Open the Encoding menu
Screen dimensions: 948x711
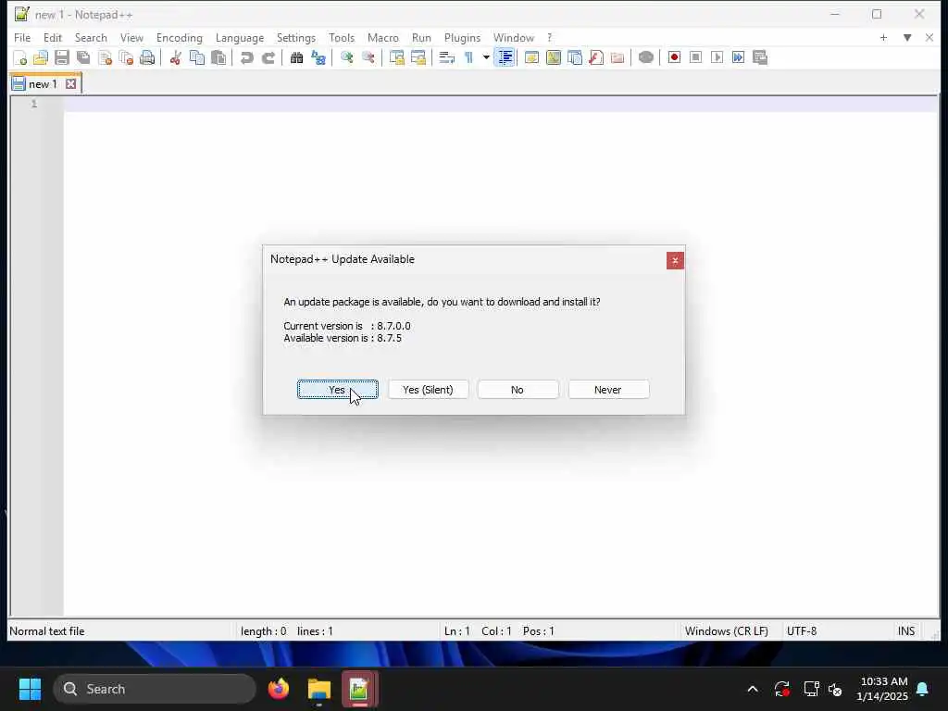coord(179,37)
